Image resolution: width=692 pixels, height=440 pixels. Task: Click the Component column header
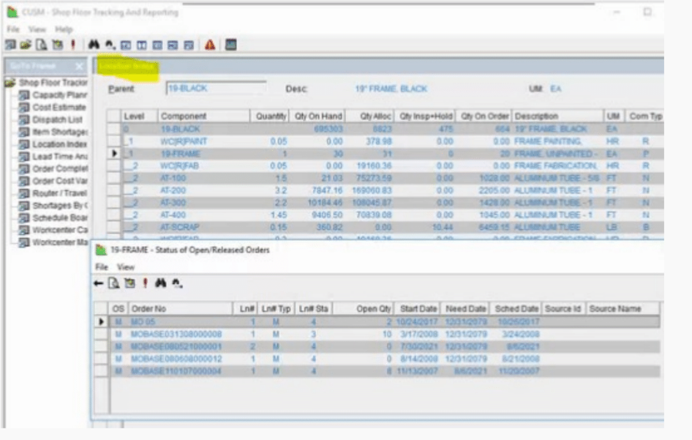(x=203, y=116)
